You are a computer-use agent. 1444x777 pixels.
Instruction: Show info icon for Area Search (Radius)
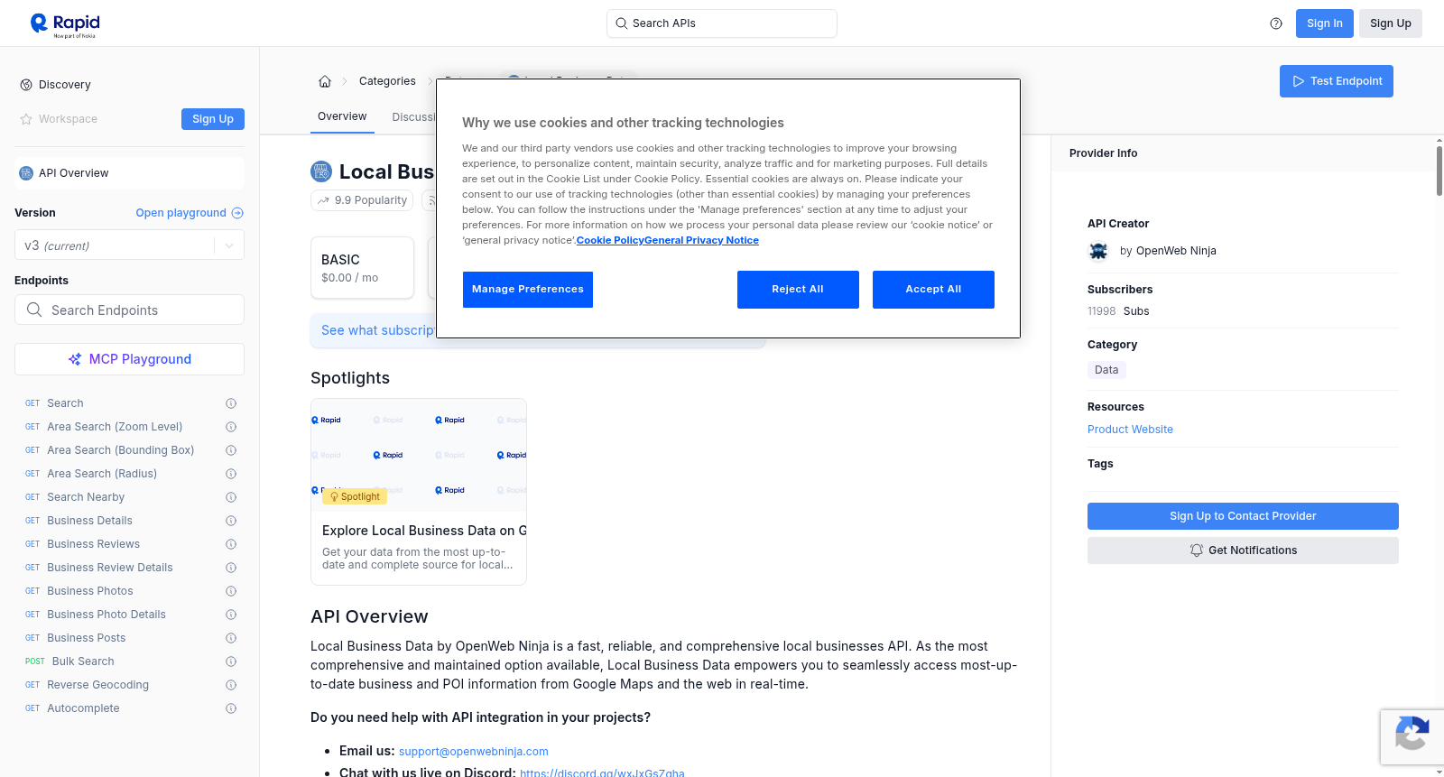[231, 474]
